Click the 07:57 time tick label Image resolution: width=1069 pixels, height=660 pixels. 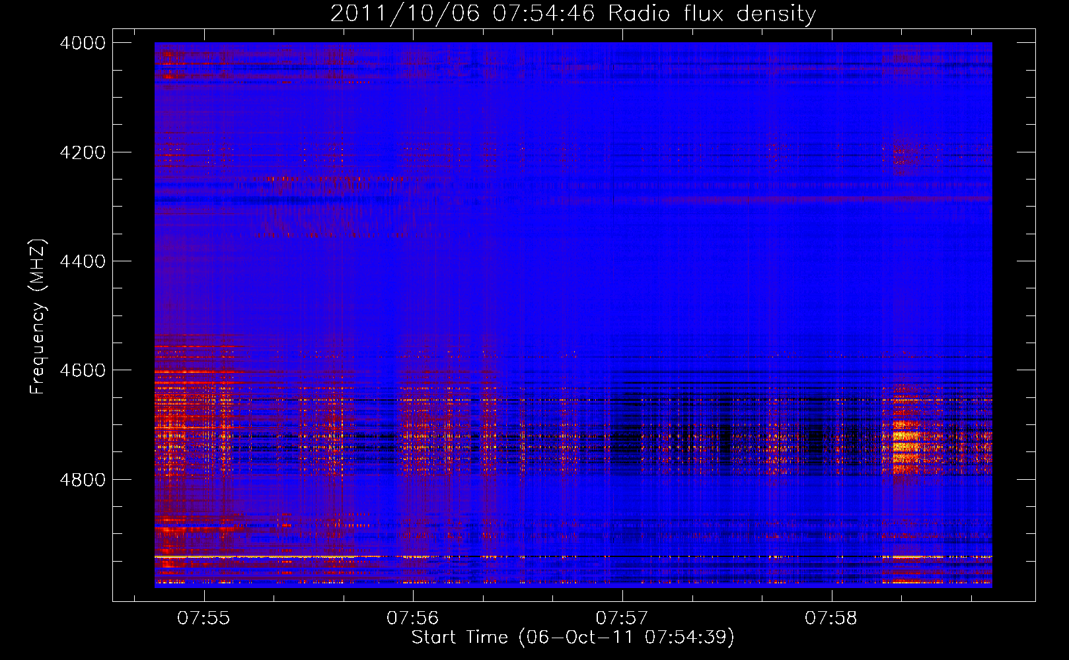click(x=622, y=618)
